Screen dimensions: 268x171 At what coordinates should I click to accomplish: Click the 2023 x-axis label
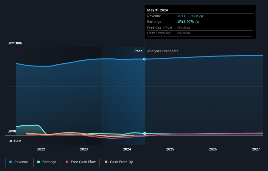click(x=84, y=149)
